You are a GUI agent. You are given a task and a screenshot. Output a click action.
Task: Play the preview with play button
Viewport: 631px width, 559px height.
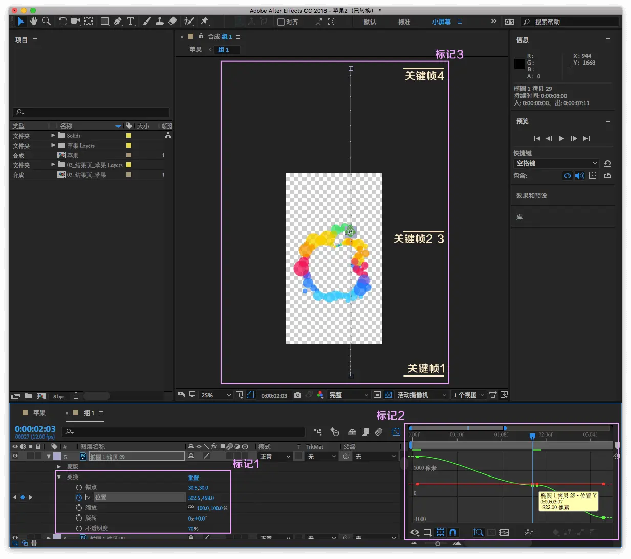561,138
